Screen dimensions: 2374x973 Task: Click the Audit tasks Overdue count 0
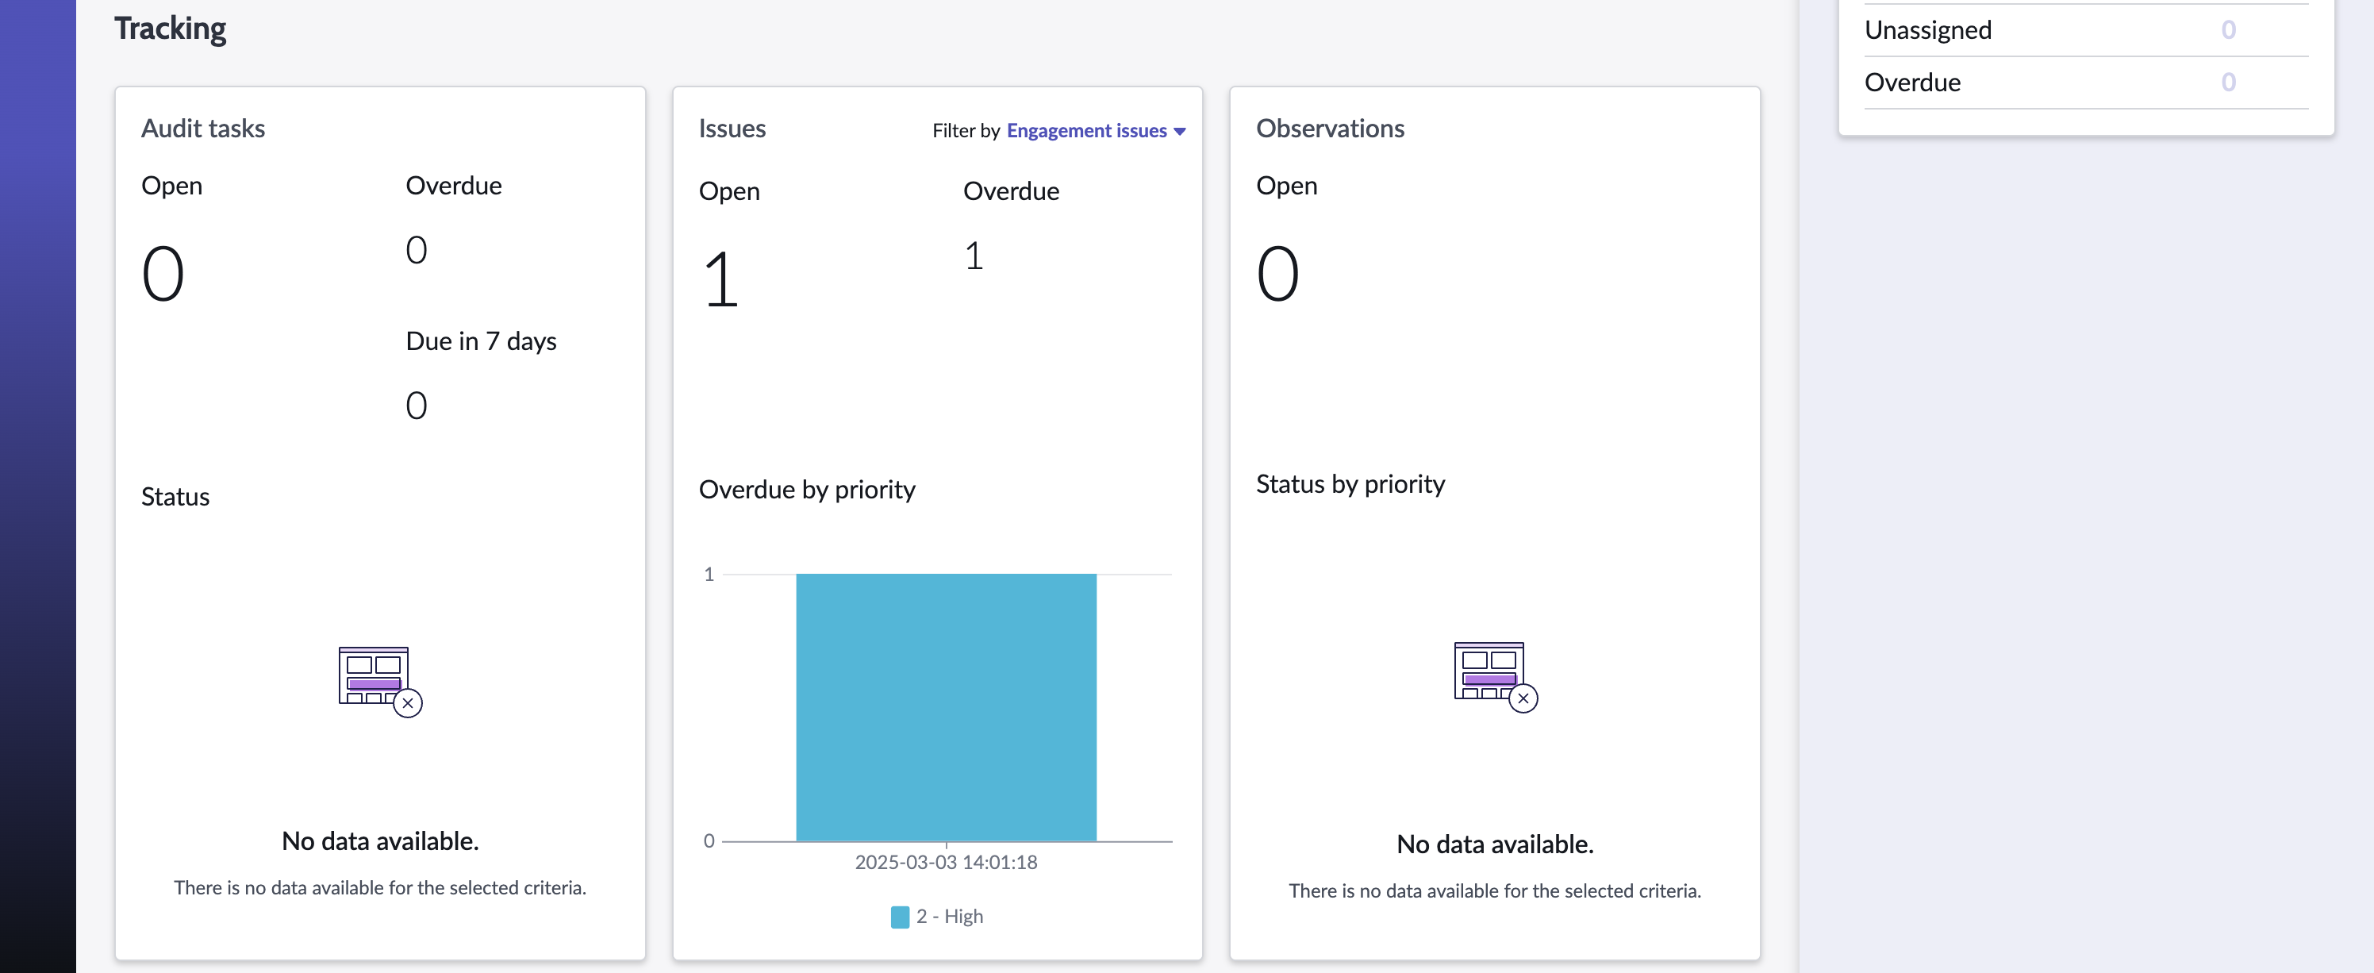(x=417, y=250)
